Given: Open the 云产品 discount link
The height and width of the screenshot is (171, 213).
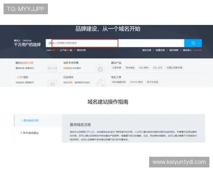Looking at the screenshot, I should [66, 50].
